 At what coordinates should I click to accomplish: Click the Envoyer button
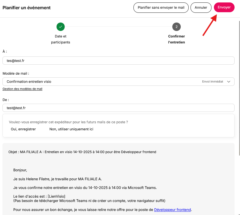(x=224, y=7)
